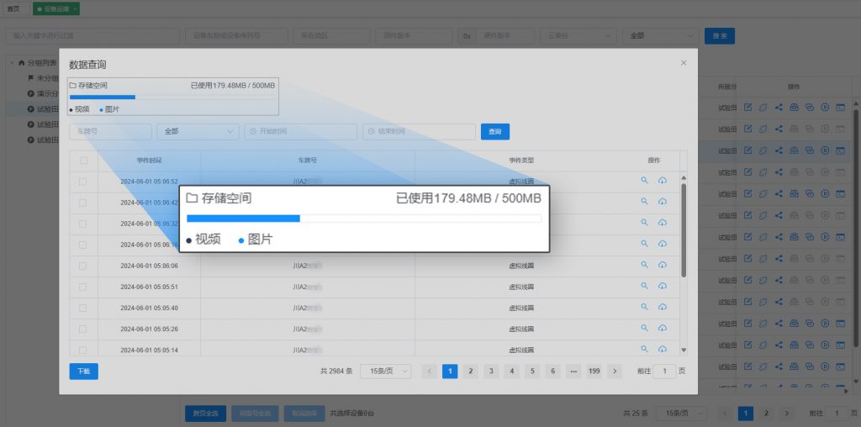Click the magnifier icon in the 05:05:51 row
The width and height of the screenshot is (861, 427).
coord(645,286)
